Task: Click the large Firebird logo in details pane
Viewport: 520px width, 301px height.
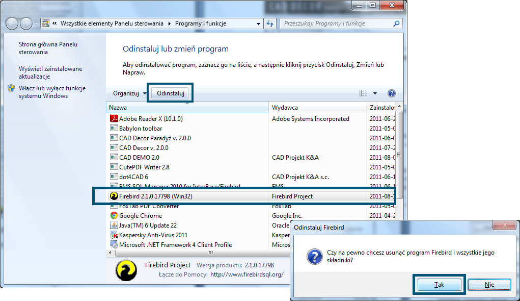Action: point(126,270)
